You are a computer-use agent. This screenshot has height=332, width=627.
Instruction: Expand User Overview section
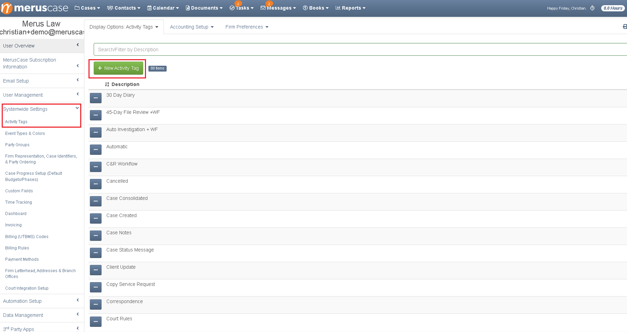pyautogui.click(x=42, y=46)
